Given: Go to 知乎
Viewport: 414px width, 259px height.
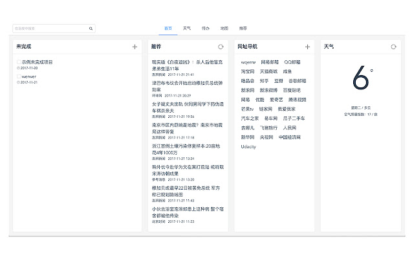Looking at the screenshot, I should [264, 81].
